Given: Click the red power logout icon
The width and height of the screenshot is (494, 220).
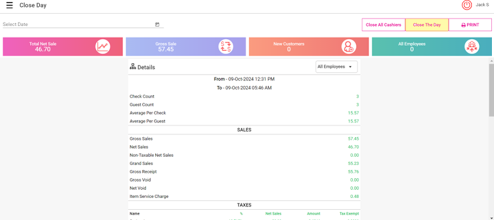Looking at the screenshot, I should pyautogui.click(x=467, y=5).
